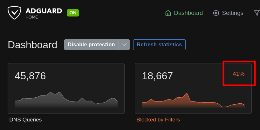Open the Dashboard tab
Viewport: 260px width, 130px height.
184,13
